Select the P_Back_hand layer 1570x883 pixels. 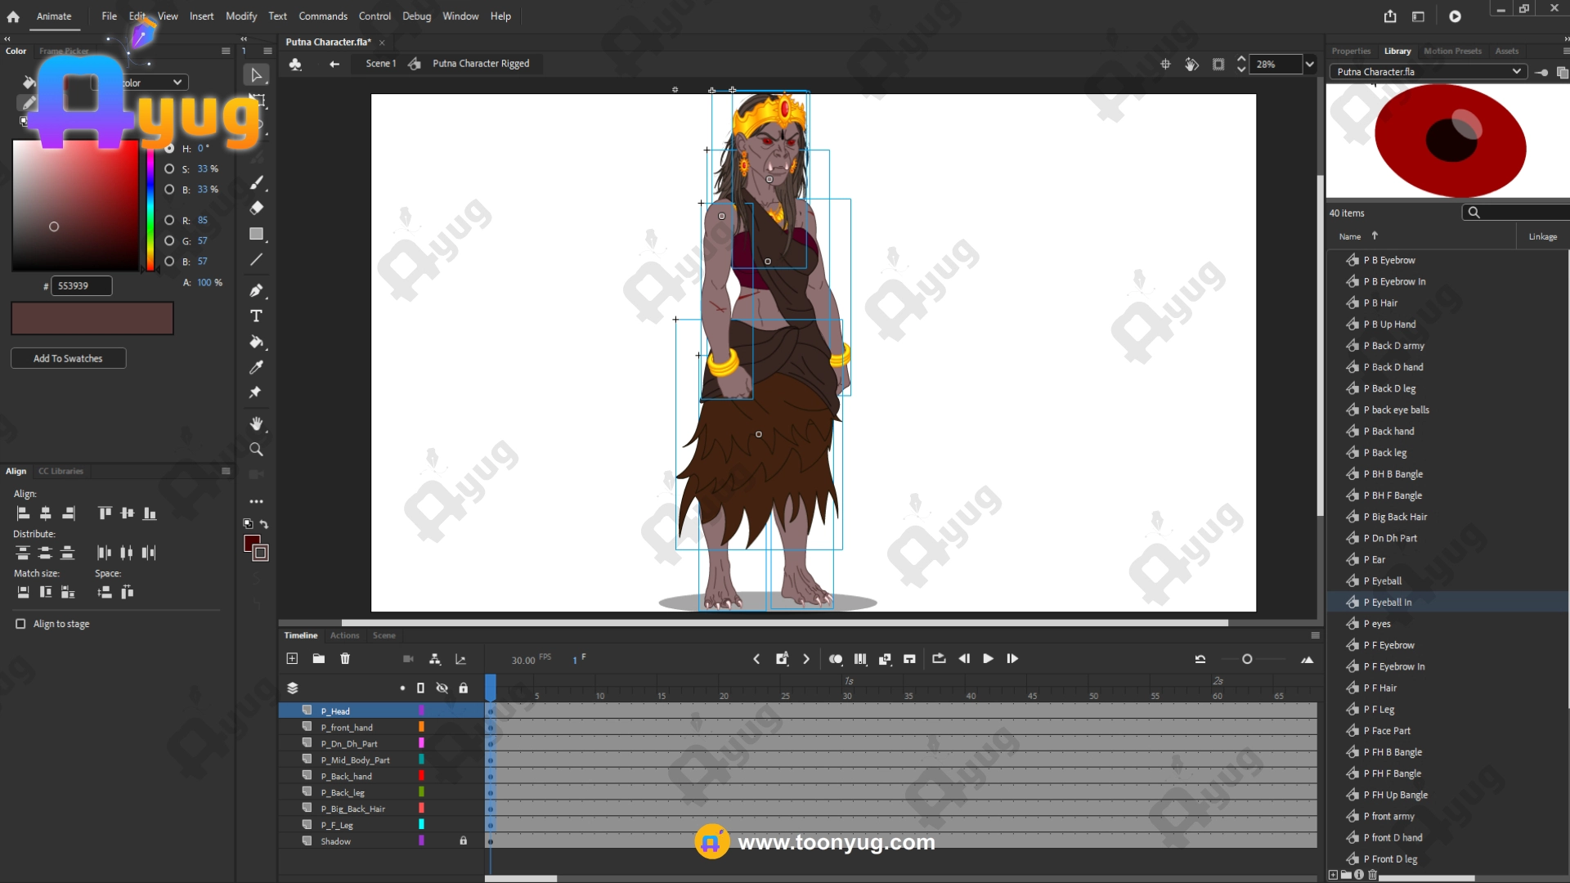(x=346, y=777)
